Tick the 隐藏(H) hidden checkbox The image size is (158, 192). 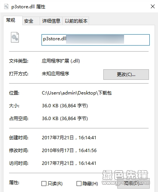point(79,183)
